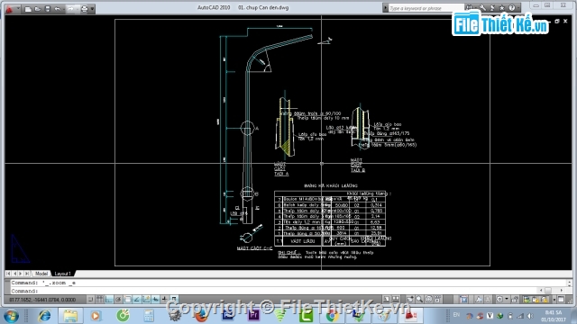Open the Help question mark icon
The image size is (577, 324).
coord(512,8)
